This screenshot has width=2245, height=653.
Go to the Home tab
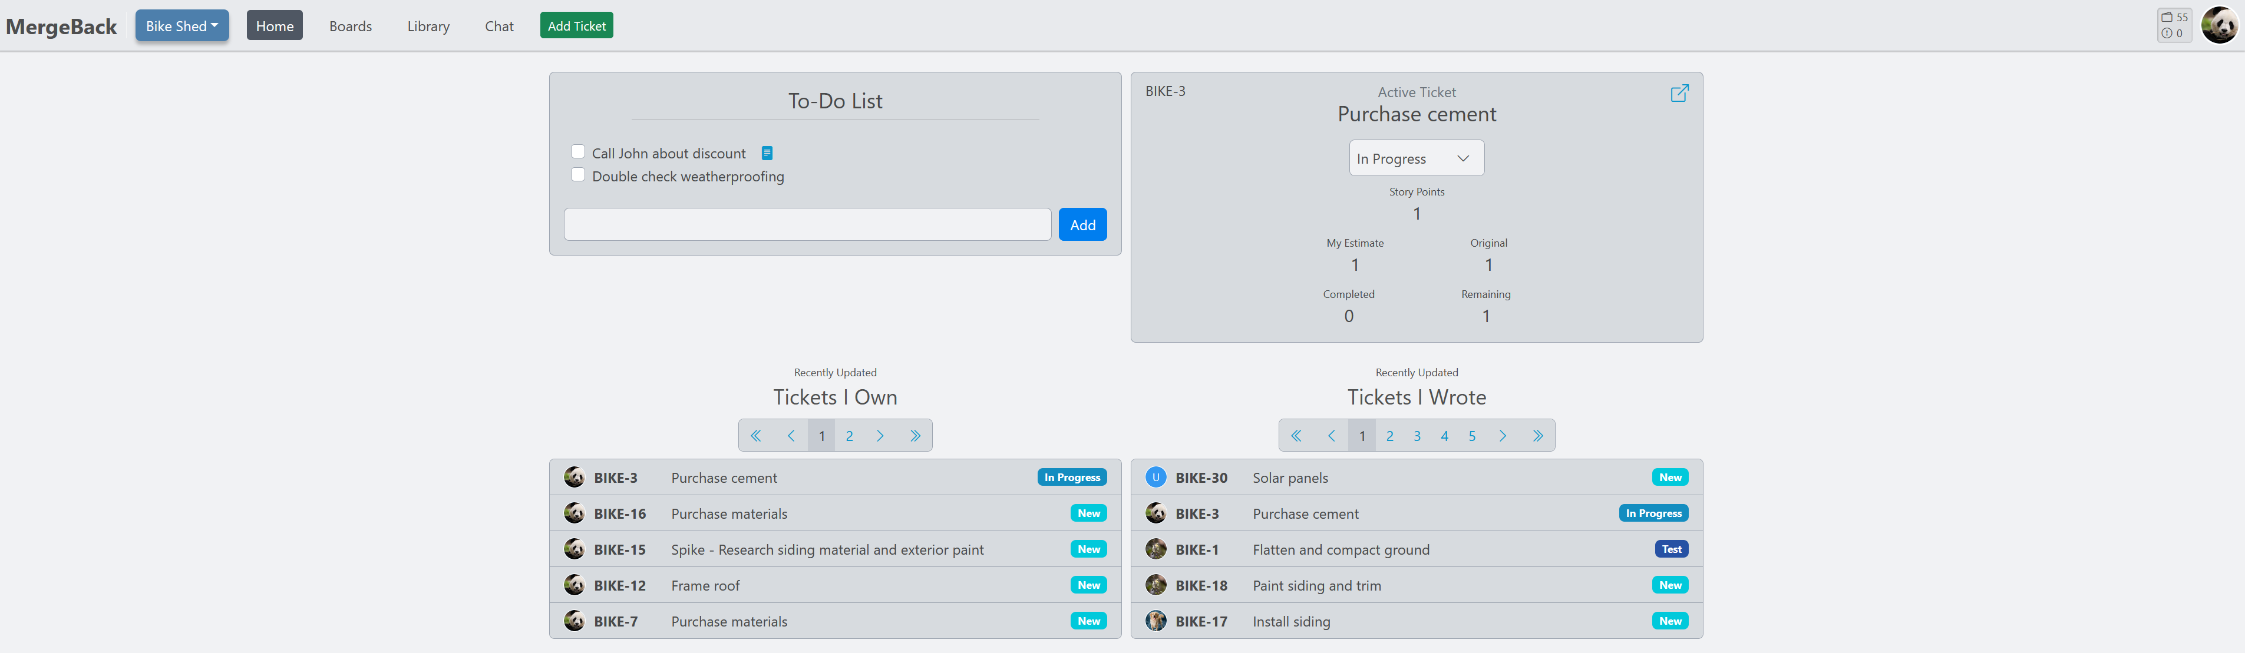tap(275, 26)
